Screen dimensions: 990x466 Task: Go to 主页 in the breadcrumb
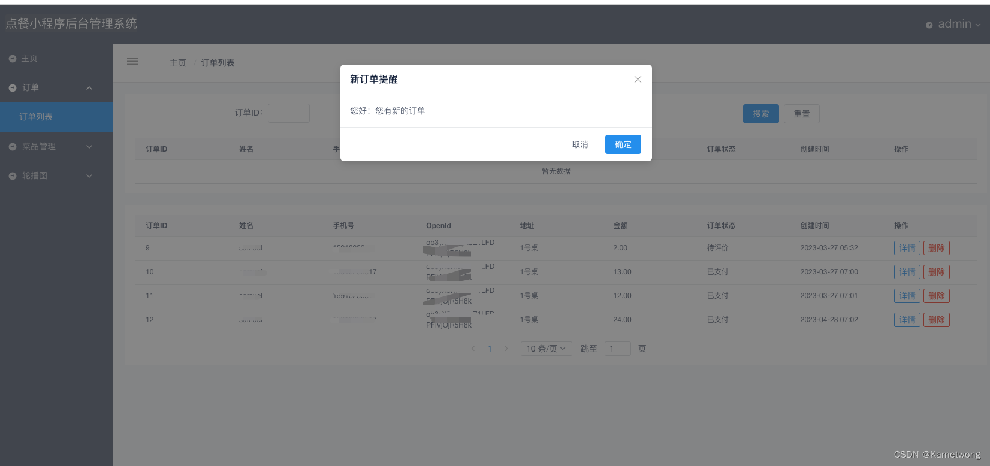[x=178, y=63]
